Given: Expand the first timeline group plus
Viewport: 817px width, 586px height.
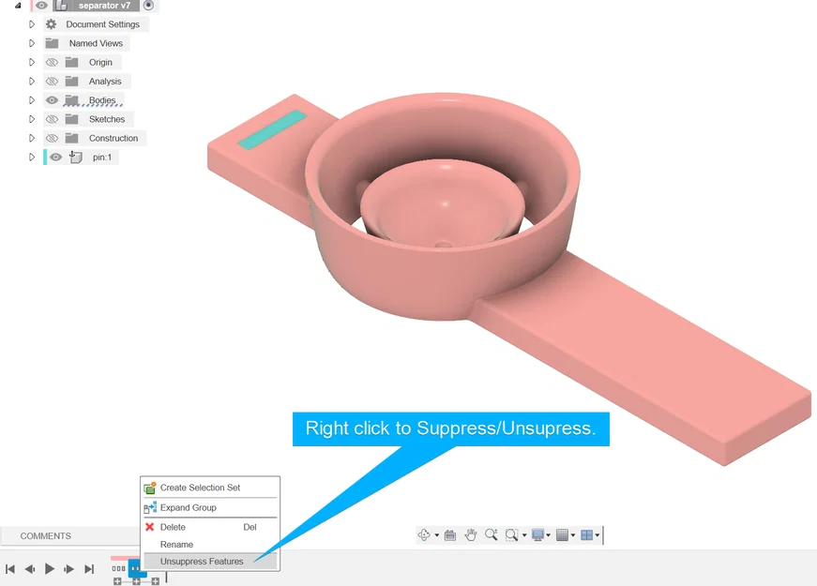Looking at the screenshot, I should tap(117, 581).
